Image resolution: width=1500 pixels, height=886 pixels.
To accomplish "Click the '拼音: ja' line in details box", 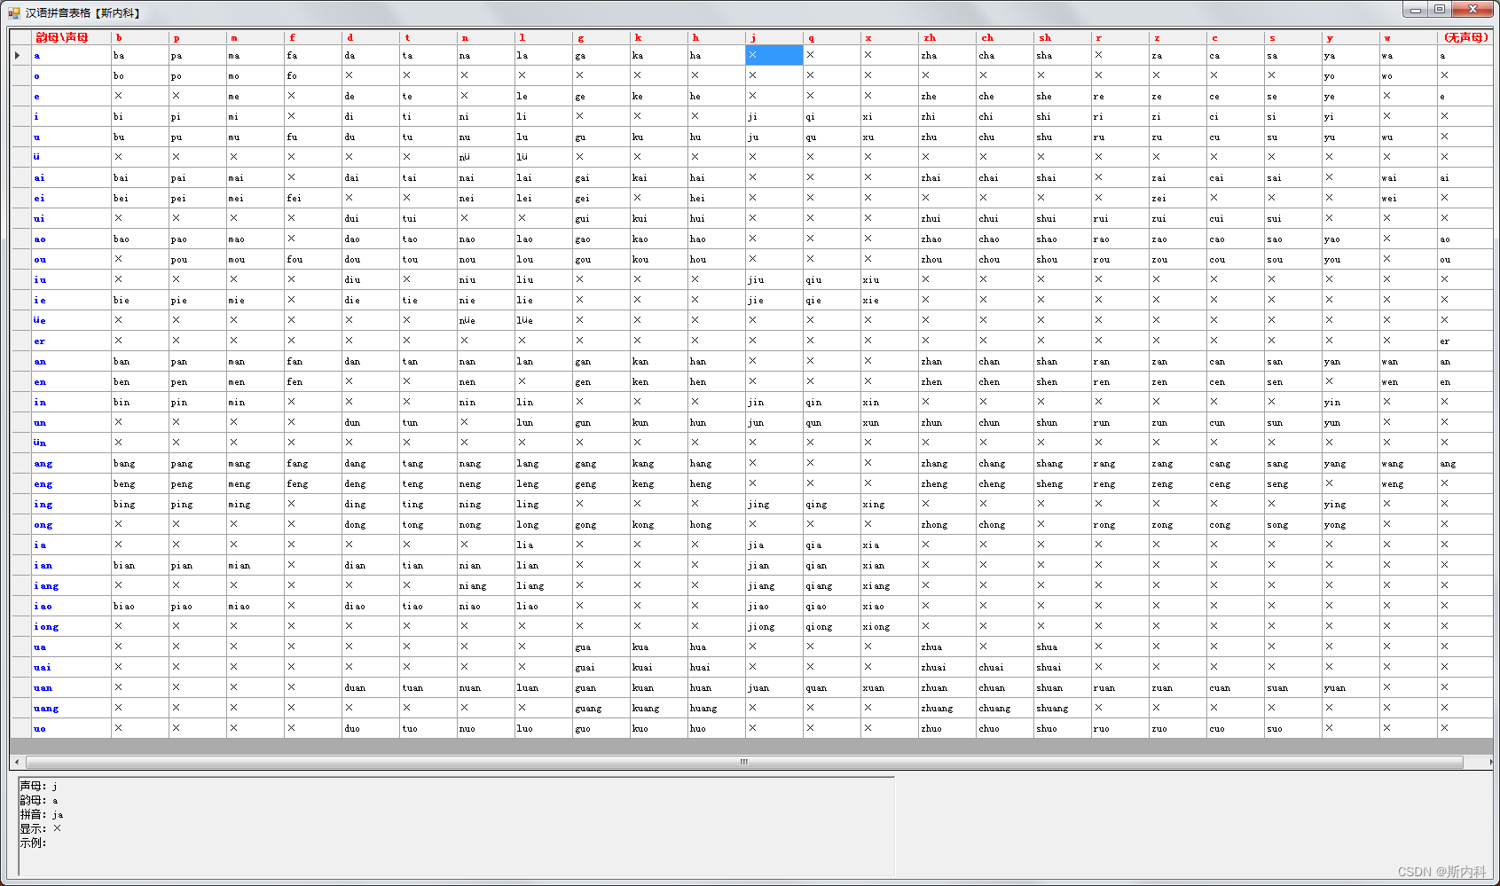I will 42,814.
